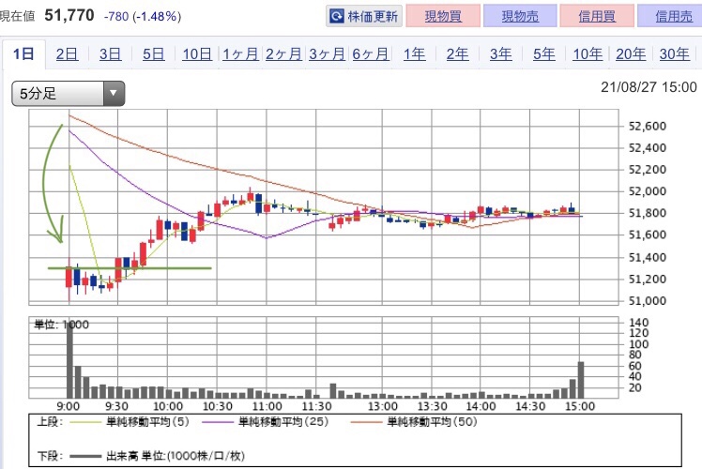Click the 信用買 button
702x469 pixels.
(x=597, y=16)
